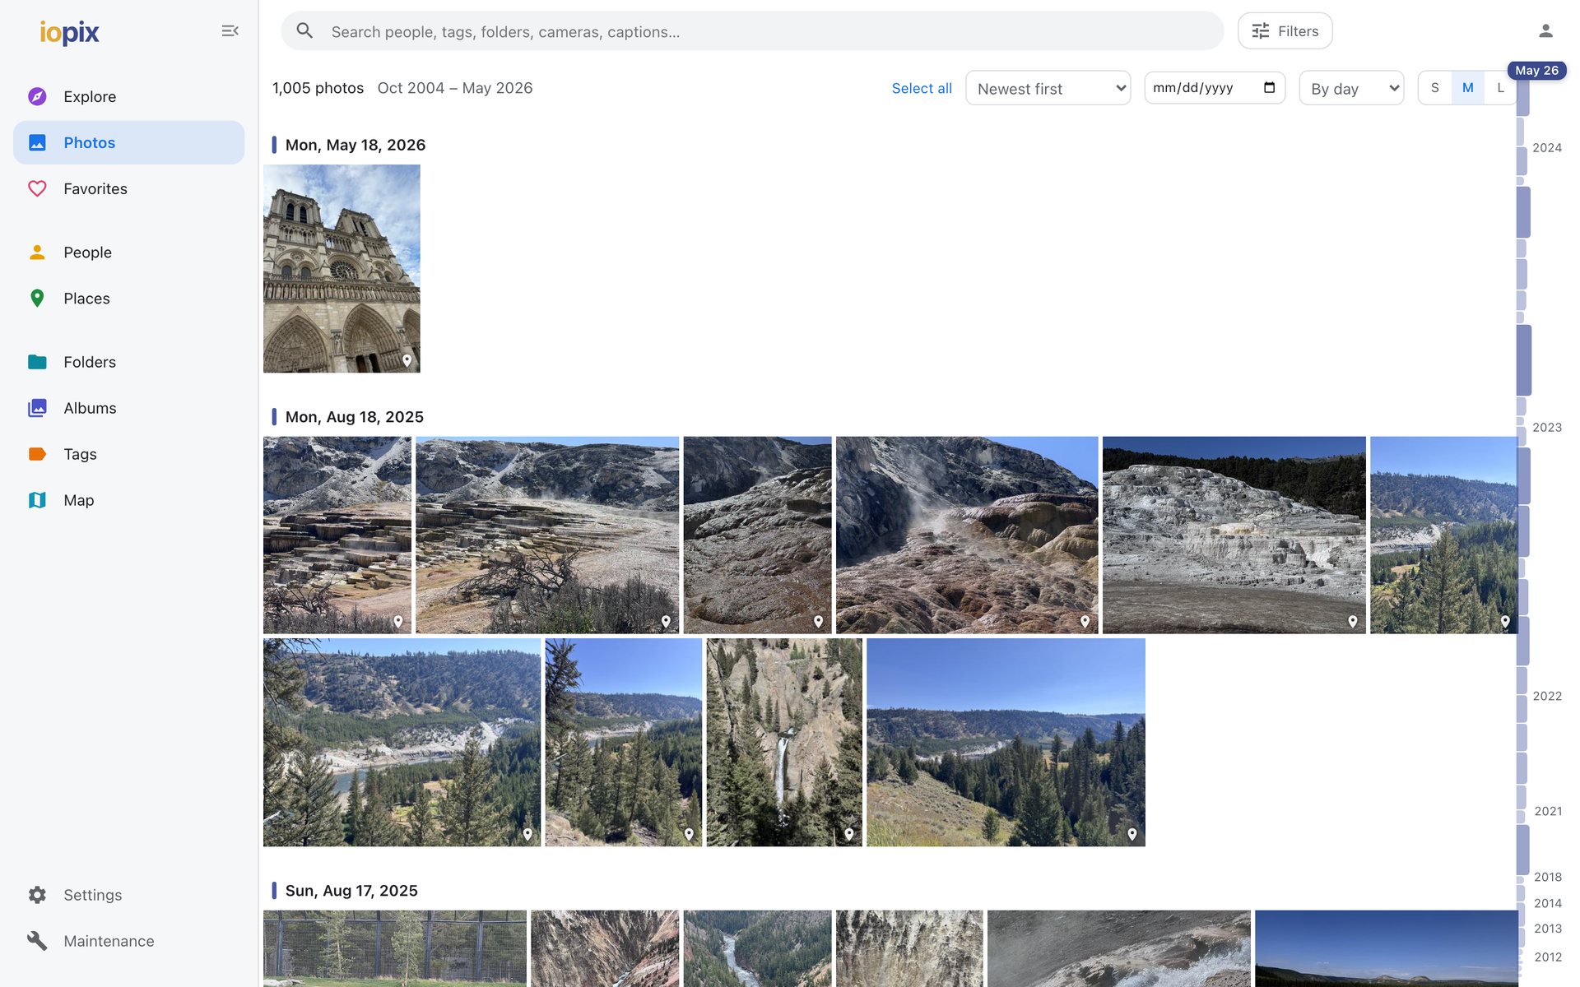1580x987 pixels.
Task: Click the Albums icon
Action: coord(37,408)
